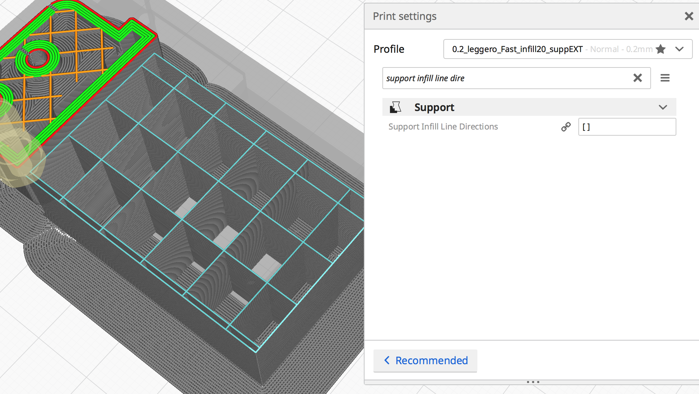The image size is (699, 394).
Task: Click the green circular wall in preview
Action: (37, 70)
